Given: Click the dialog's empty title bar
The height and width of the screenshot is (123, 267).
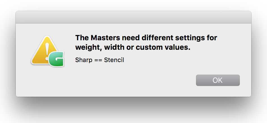Looking at the screenshot, I should pyautogui.click(x=133, y=17).
